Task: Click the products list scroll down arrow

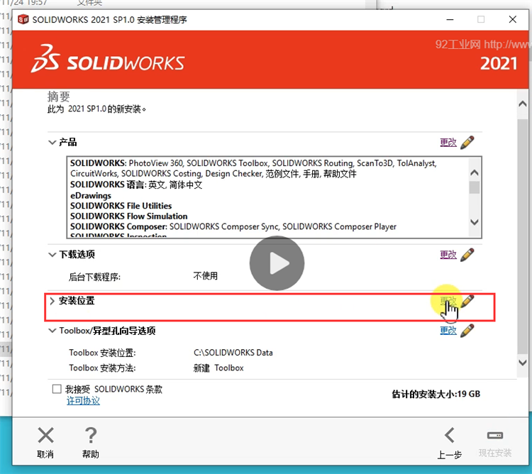Action: click(475, 222)
